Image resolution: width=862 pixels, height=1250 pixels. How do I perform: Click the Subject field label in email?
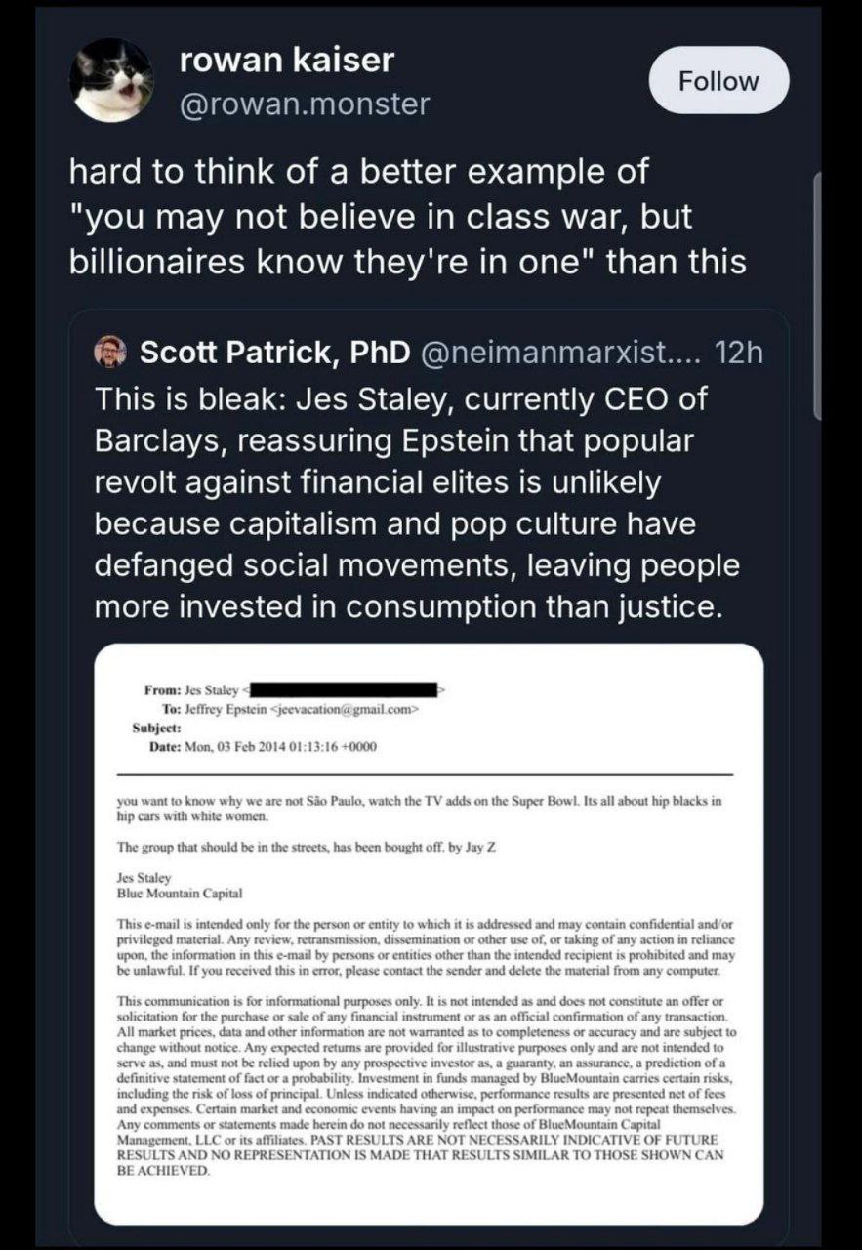156,729
